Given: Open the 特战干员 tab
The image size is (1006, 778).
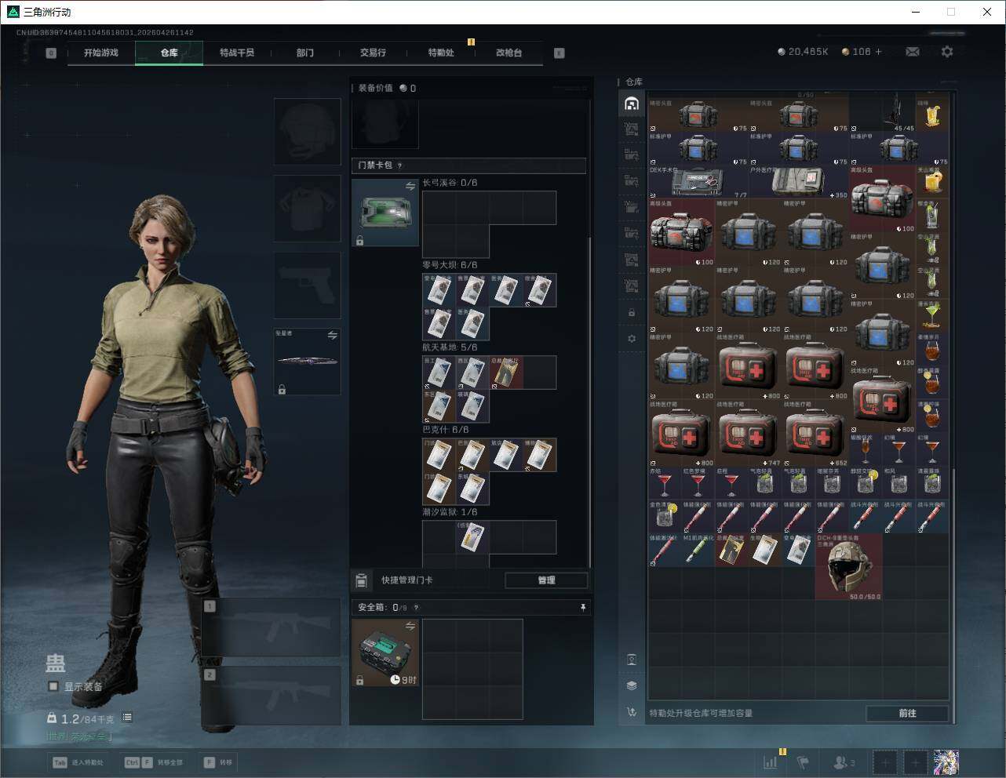Looking at the screenshot, I should coord(237,53).
